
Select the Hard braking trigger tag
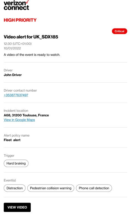[16, 163]
